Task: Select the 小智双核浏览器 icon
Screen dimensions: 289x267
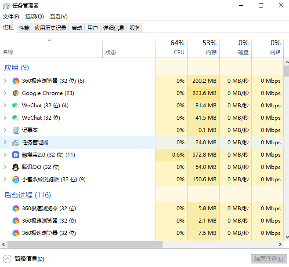Action: (x=16, y=179)
